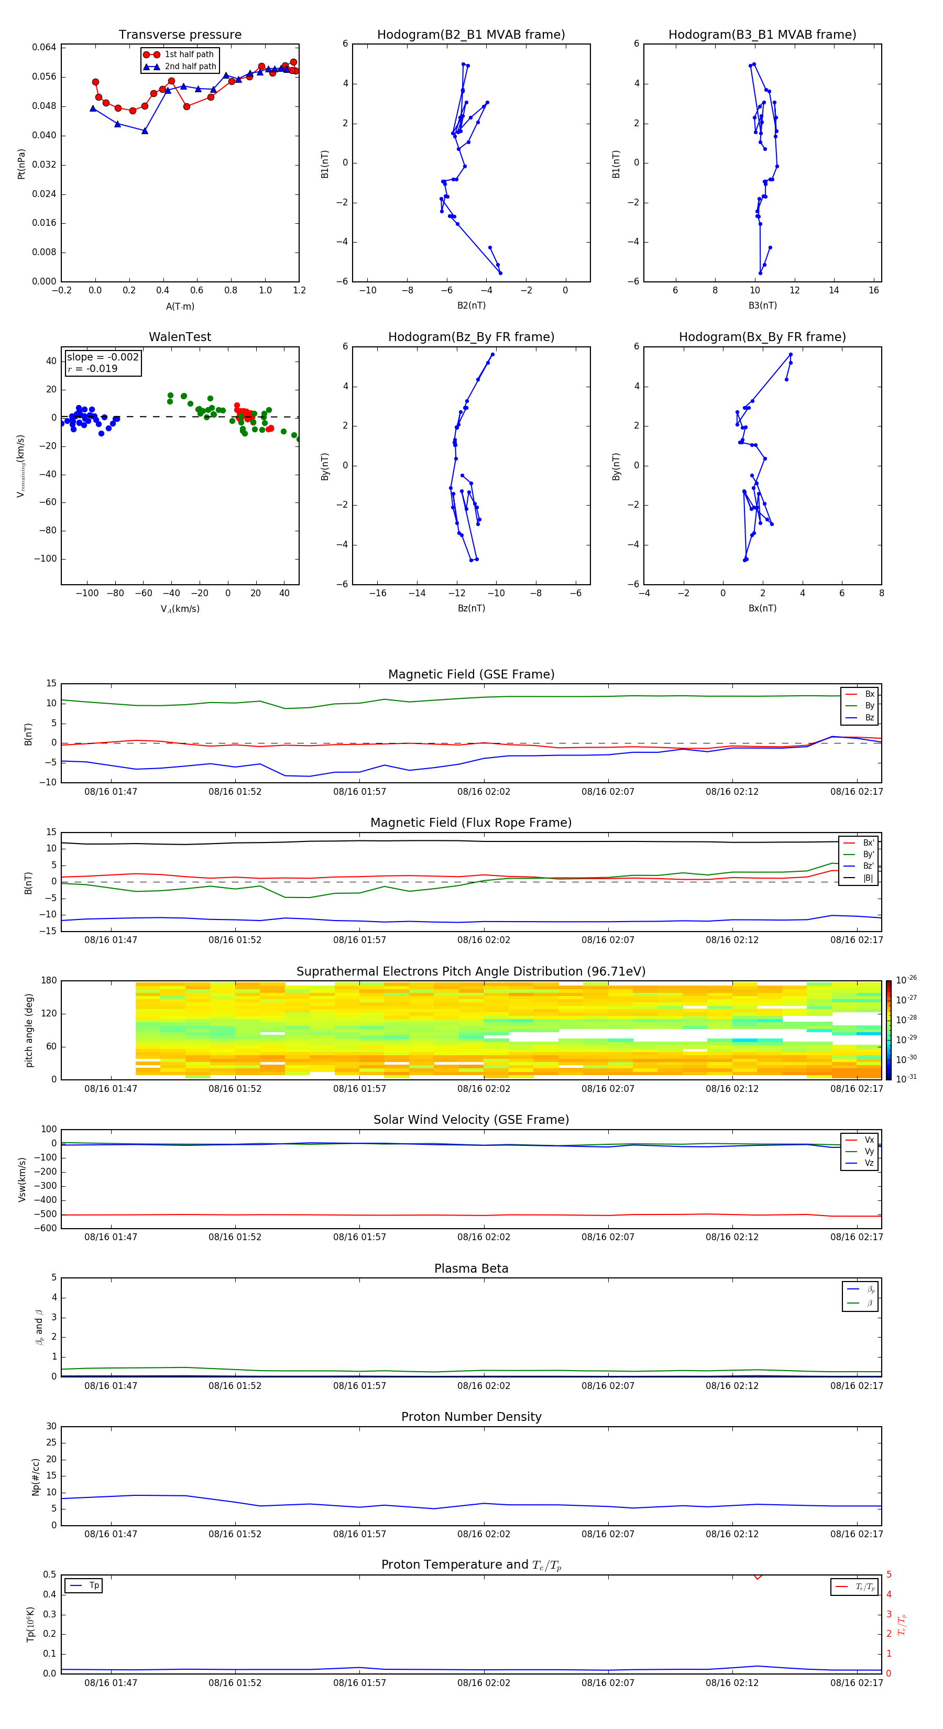This screenshot has height=1729, width=943.
Task: Click 08/16 01:47 tick under GSE Magnetic Field plot
Action: pyautogui.click(x=111, y=792)
